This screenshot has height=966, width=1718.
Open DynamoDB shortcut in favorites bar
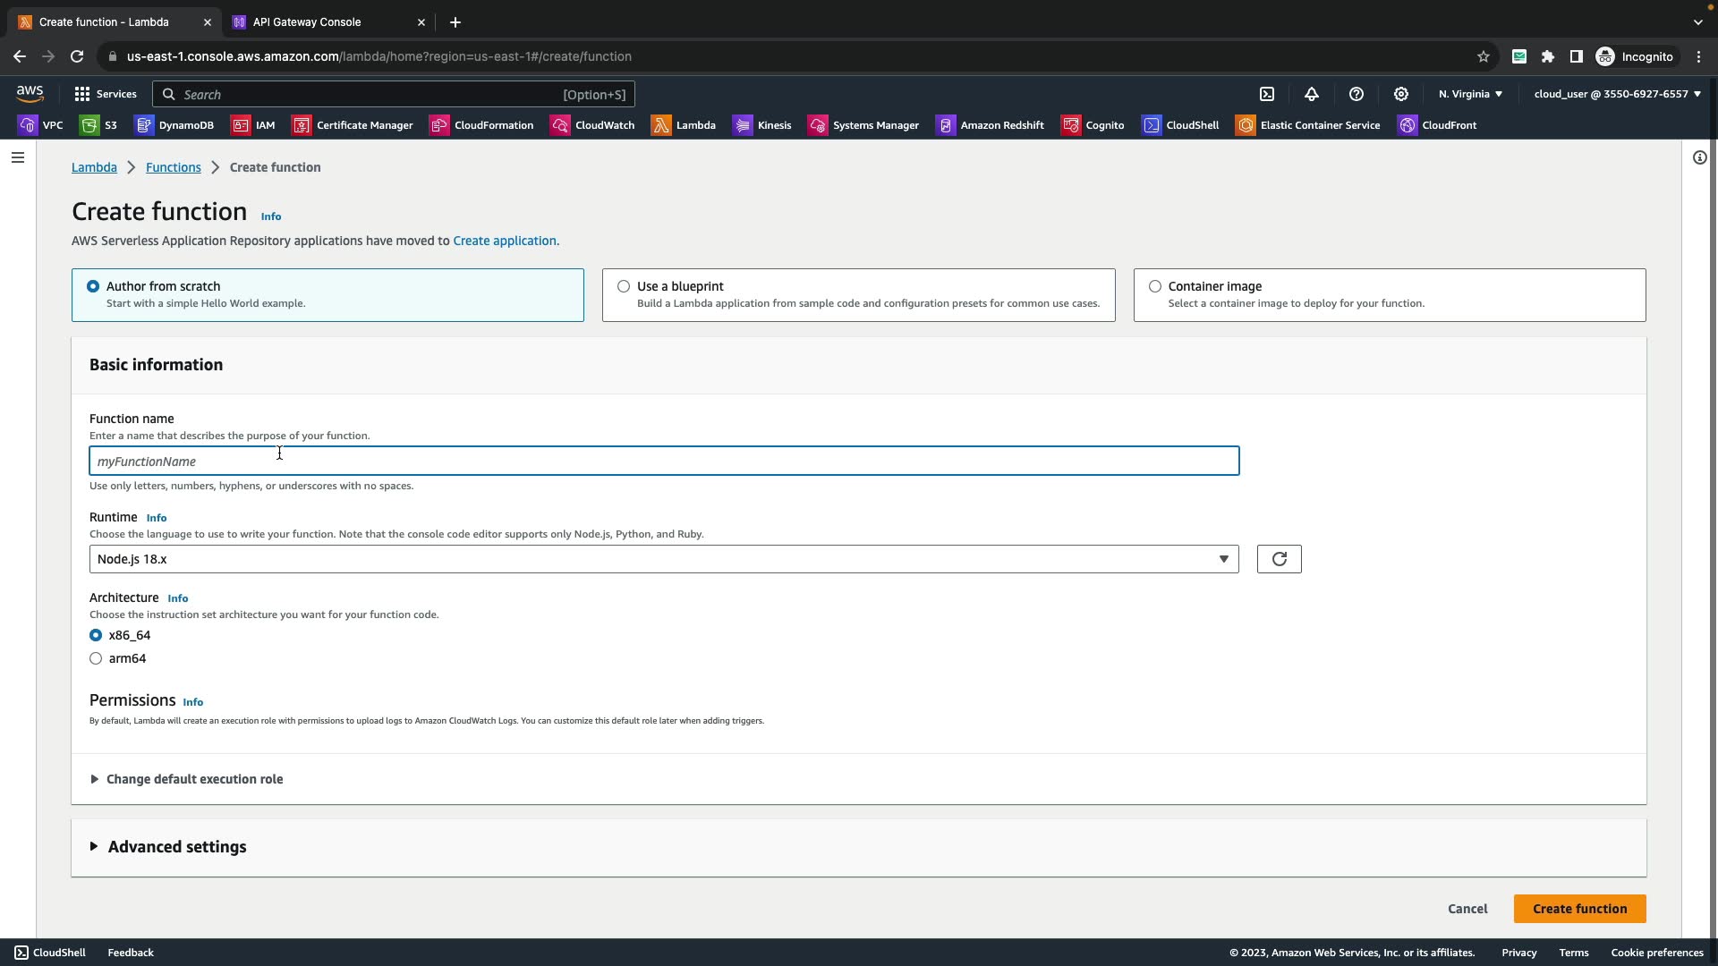point(174,125)
